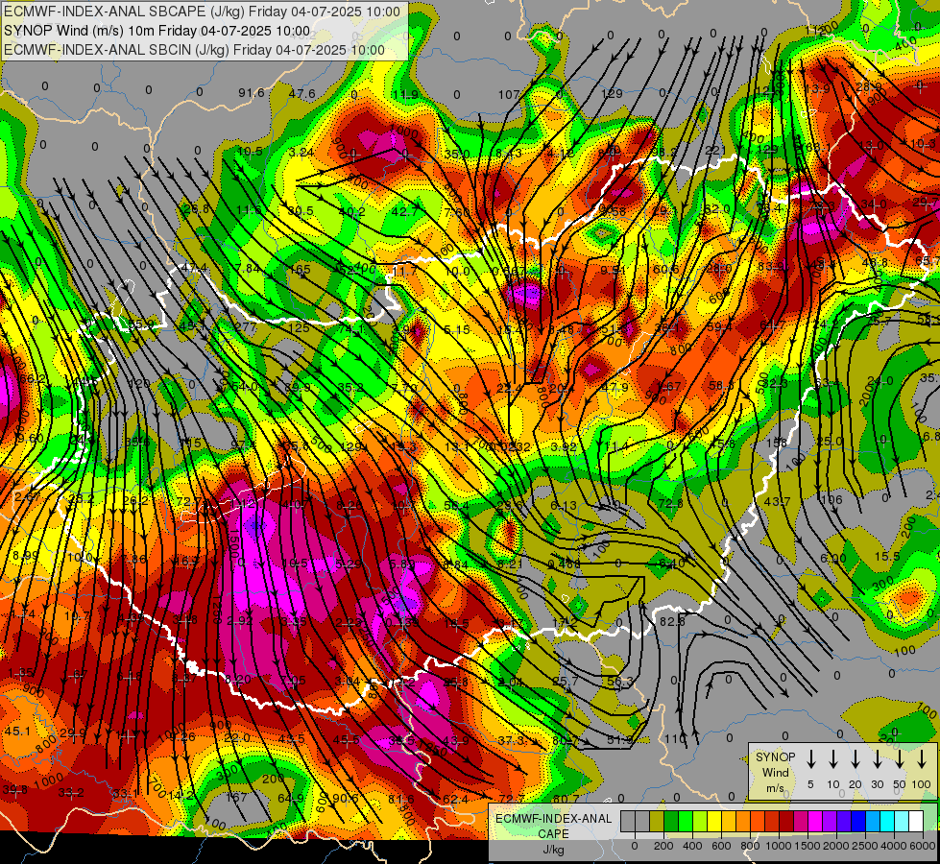The height and width of the screenshot is (864, 940).
Task: Click the 'SYNOP Wind (m/s) 10m' title line
Action: pyautogui.click(x=157, y=31)
